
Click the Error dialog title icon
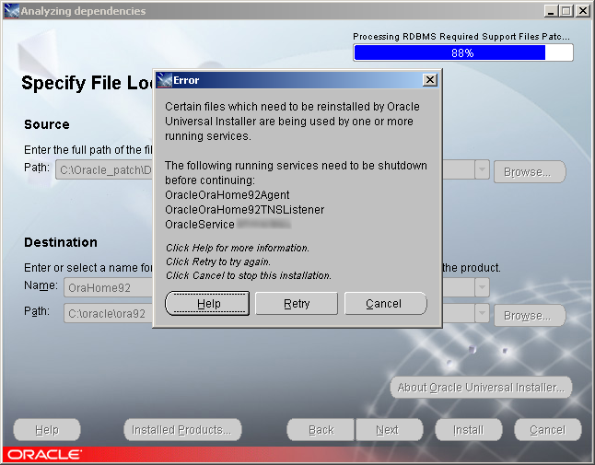[x=164, y=80]
